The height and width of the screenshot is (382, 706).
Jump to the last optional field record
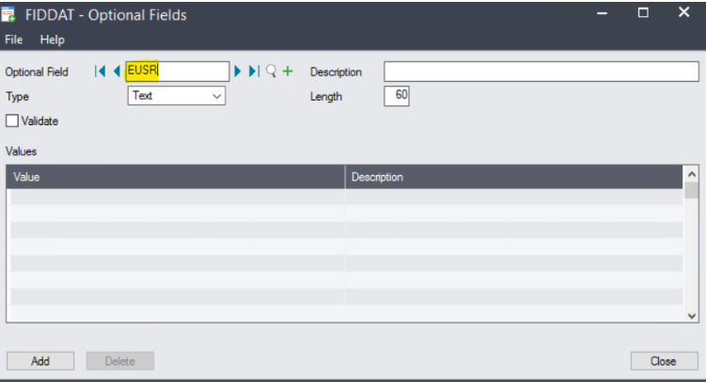(254, 72)
